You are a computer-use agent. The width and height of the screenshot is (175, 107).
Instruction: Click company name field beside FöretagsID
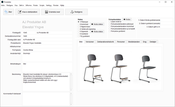[54, 33]
